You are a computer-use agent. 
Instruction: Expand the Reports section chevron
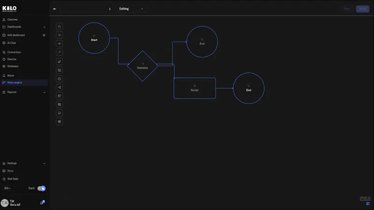[44, 92]
